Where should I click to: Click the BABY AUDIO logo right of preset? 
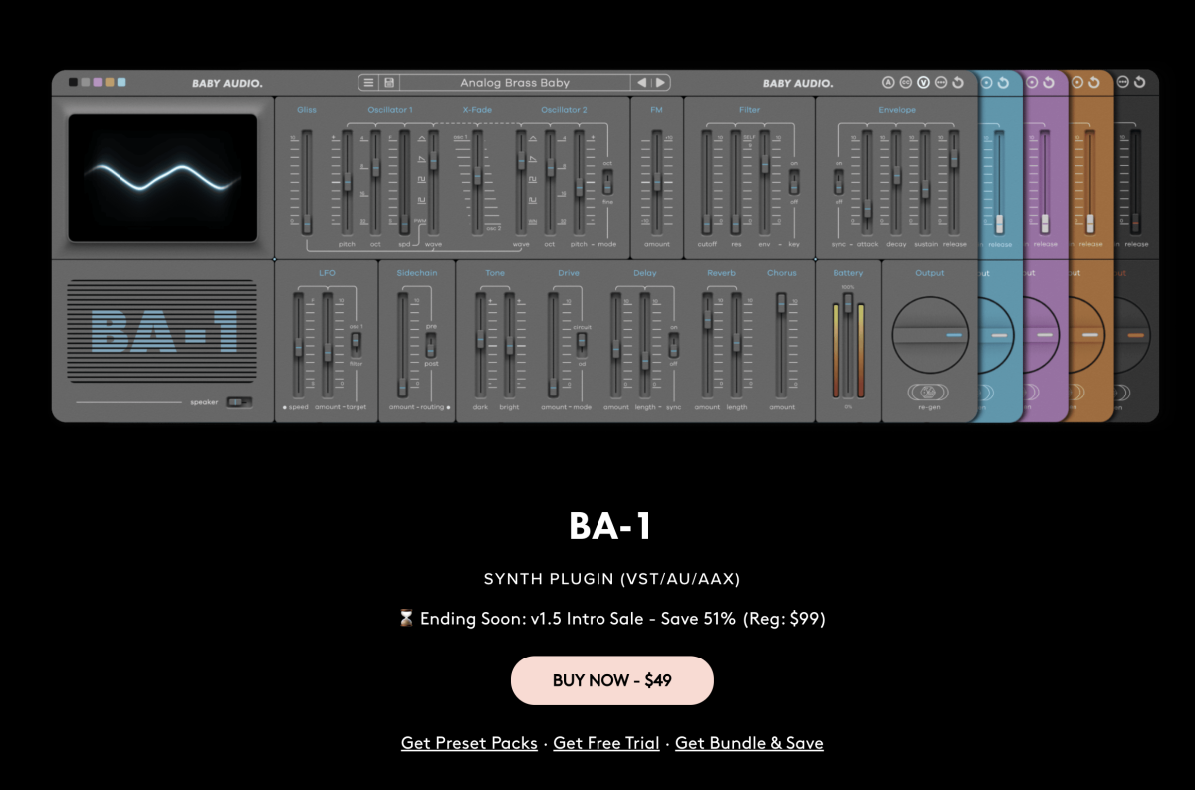pos(798,84)
